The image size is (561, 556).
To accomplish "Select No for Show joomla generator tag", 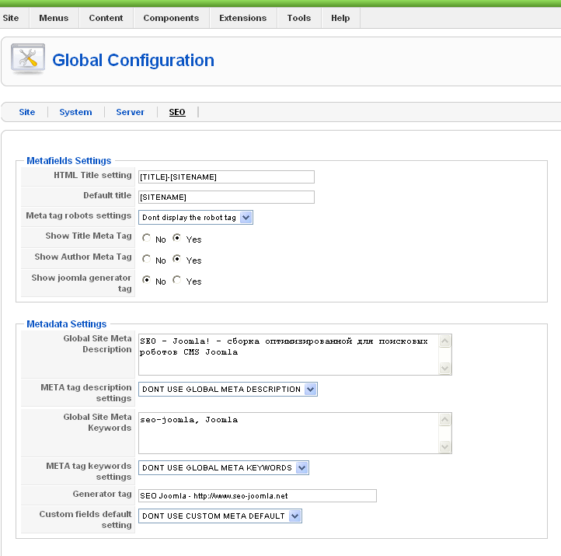I will pyautogui.click(x=146, y=280).
